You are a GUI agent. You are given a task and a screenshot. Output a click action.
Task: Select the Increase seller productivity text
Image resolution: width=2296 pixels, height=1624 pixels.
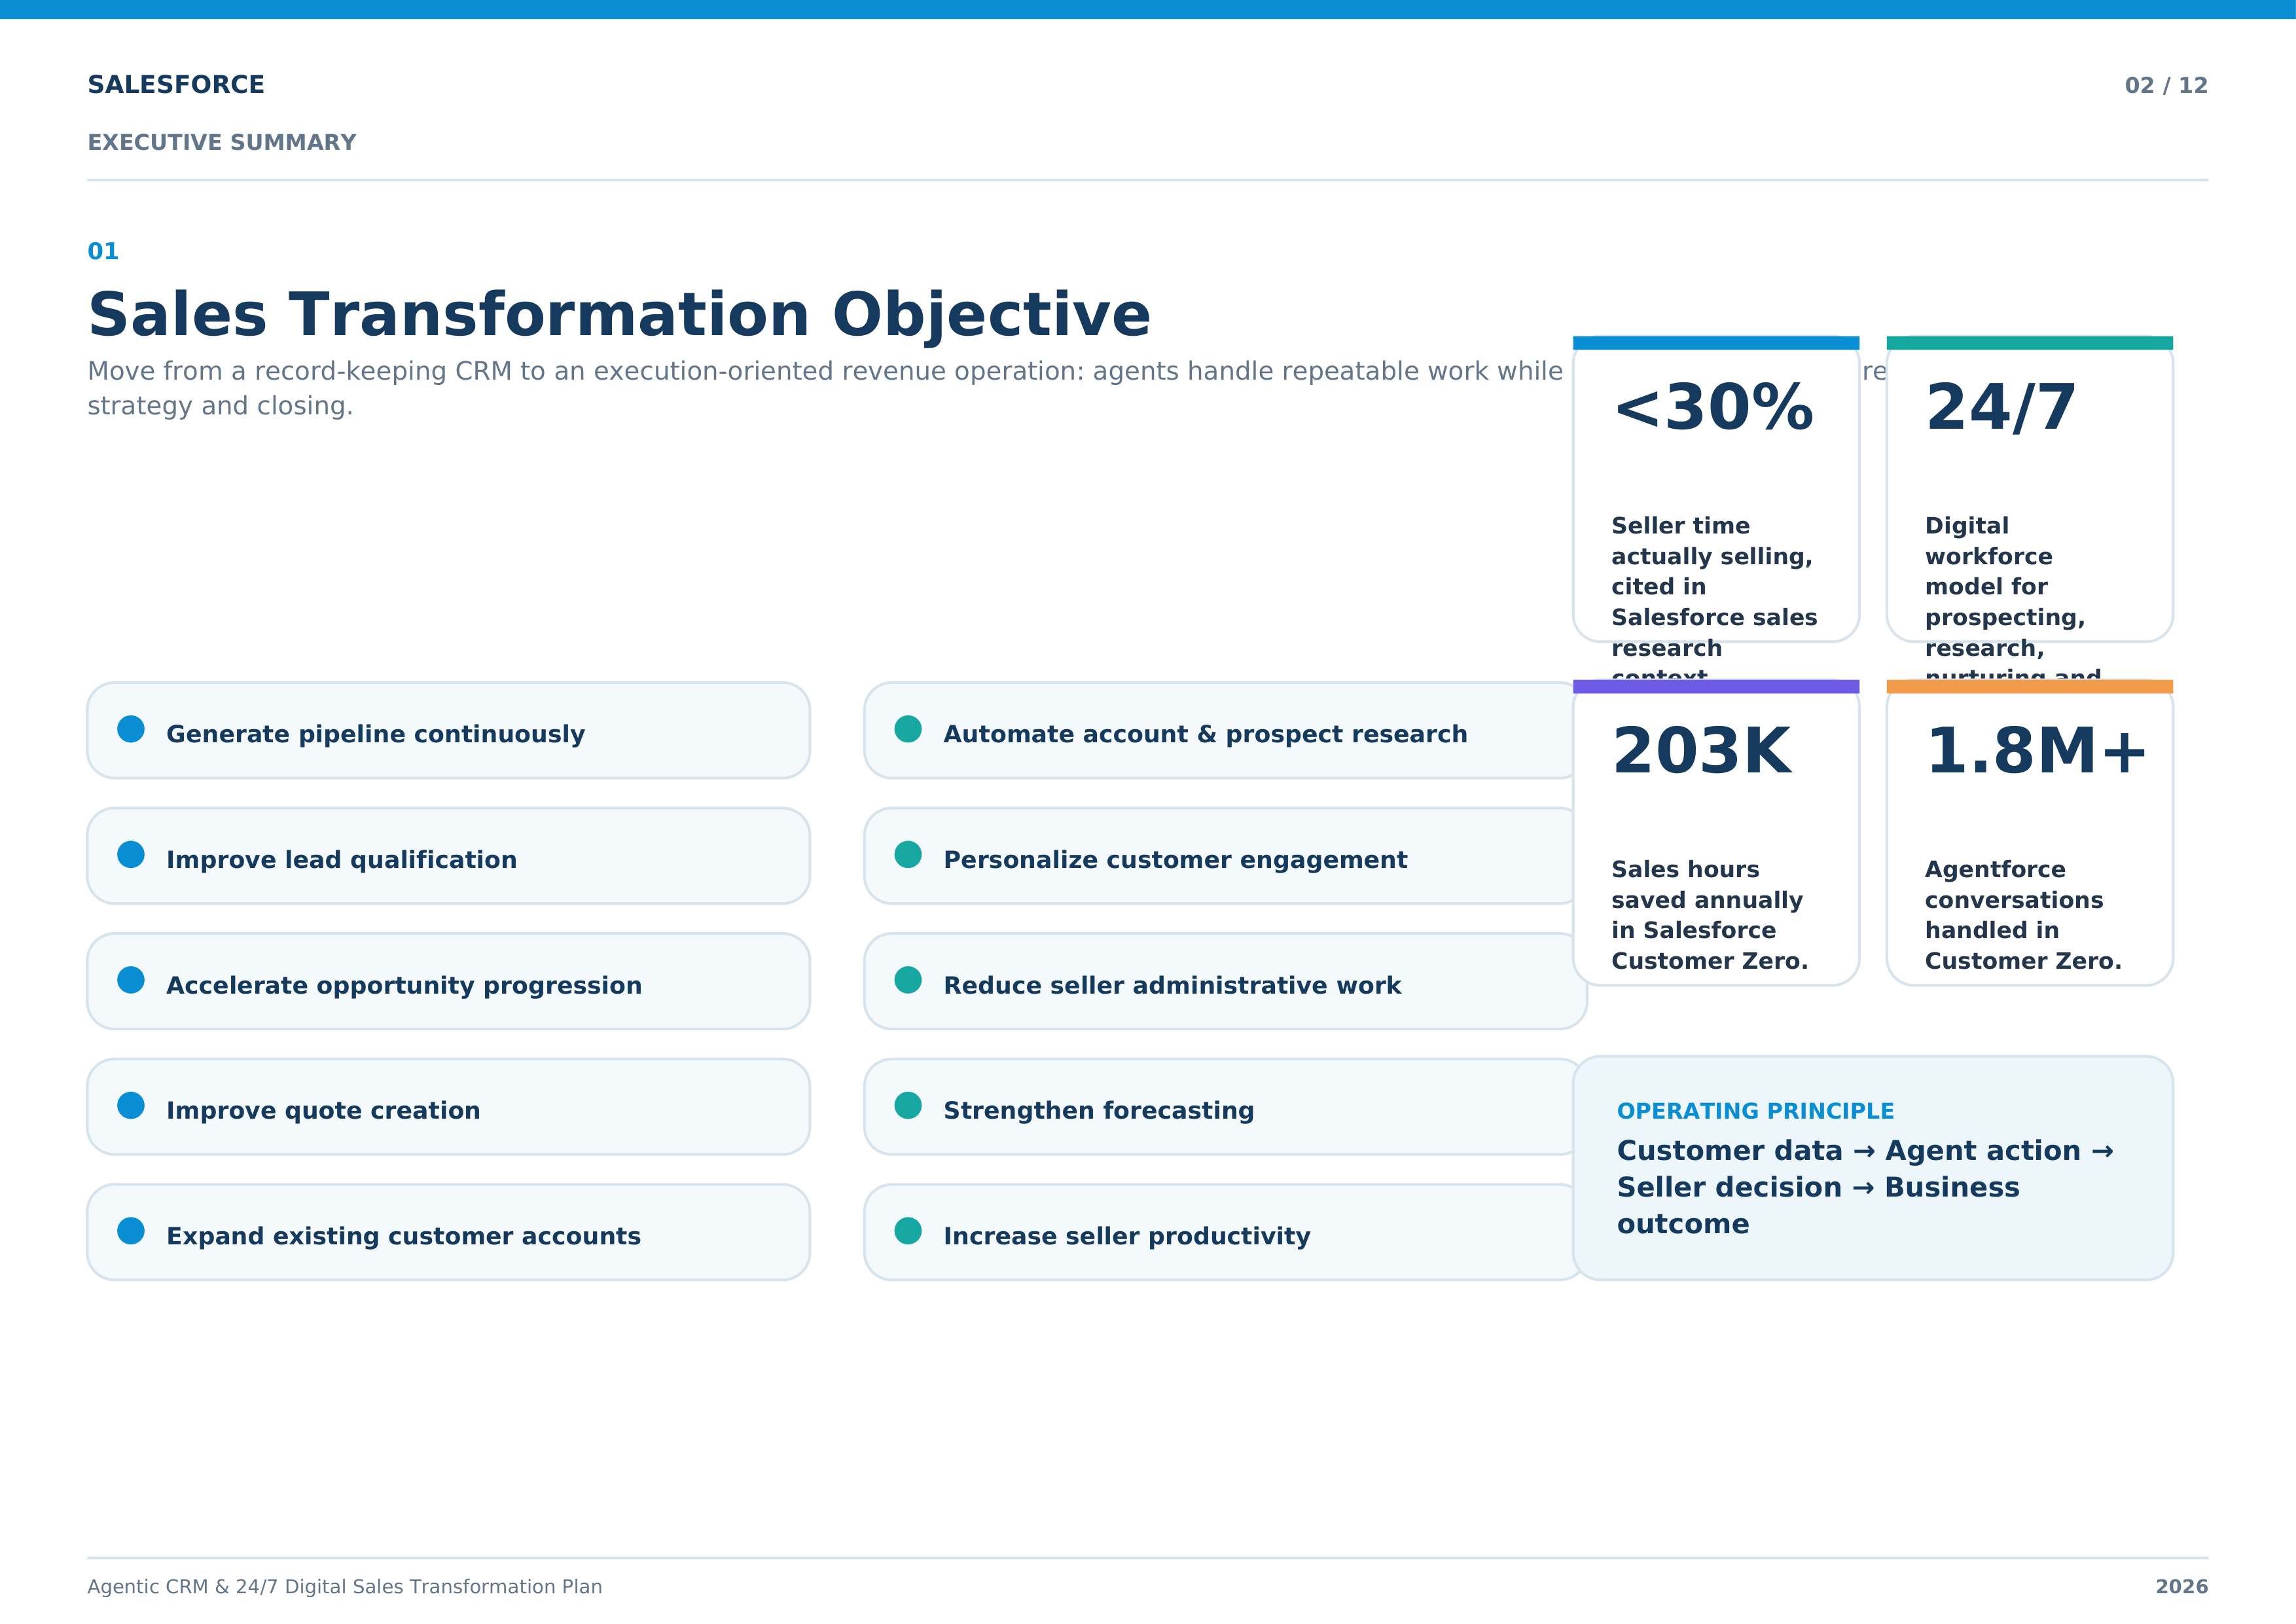tap(1126, 1236)
